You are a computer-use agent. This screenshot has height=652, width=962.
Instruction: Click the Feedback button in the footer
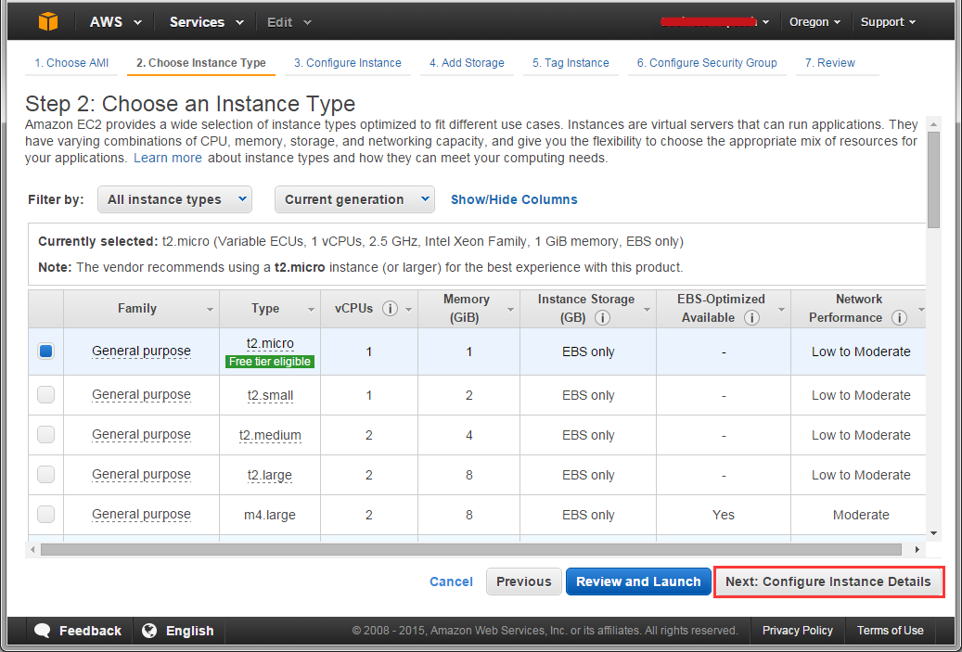click(78, 631)
